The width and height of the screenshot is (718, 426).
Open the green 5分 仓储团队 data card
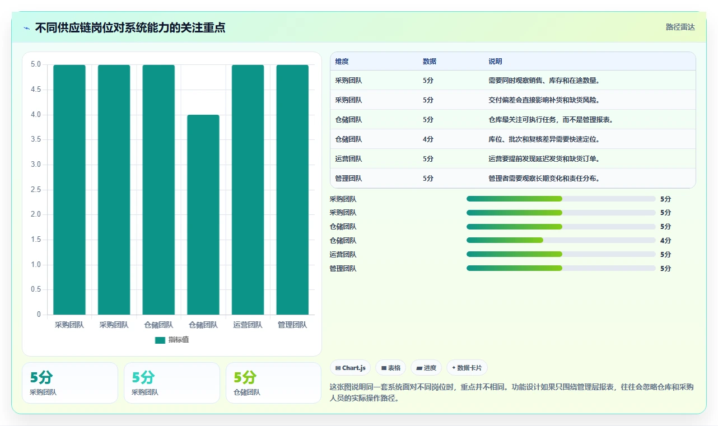click(x=273, y=383)
